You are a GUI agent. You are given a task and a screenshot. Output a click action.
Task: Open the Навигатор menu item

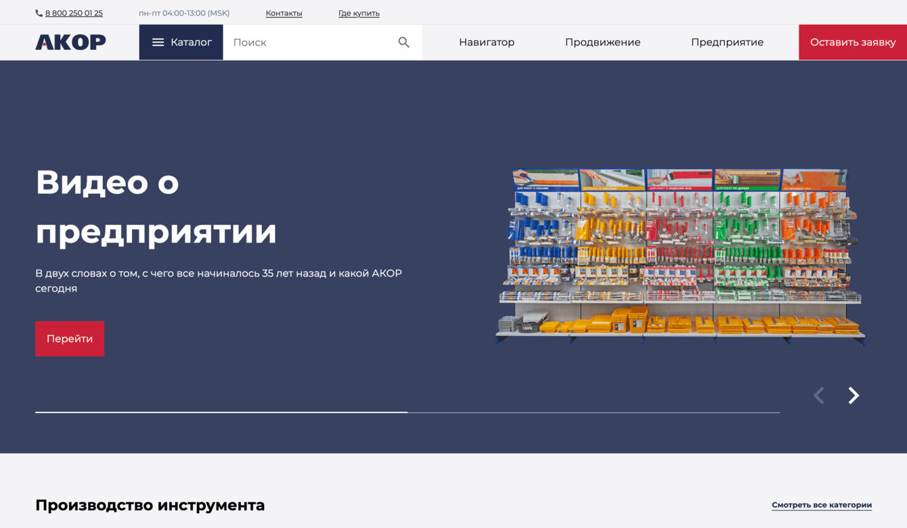point(487,42)
